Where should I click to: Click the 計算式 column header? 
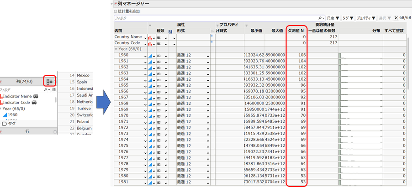coord(221,31)
